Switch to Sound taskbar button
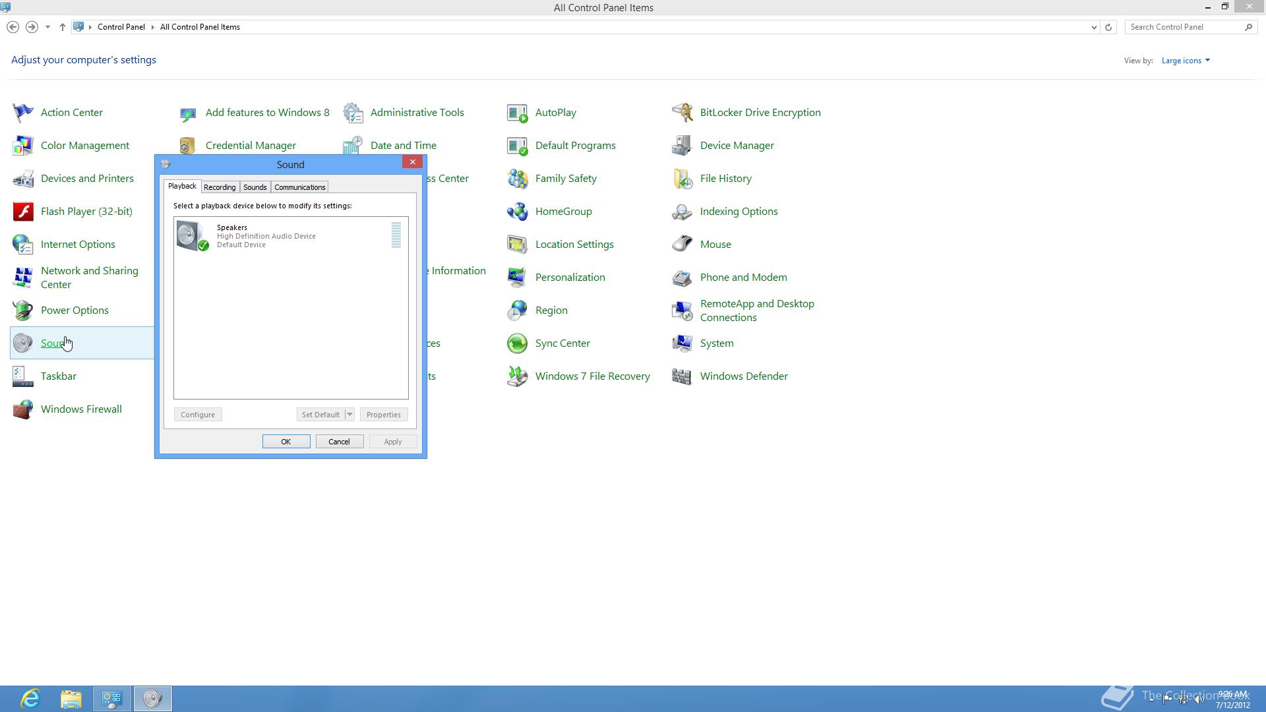Screen dimensions: 1266x712 click(x=153, y=699)
